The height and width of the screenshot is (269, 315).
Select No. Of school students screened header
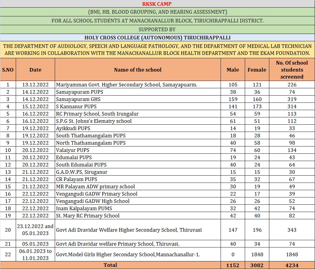pyautogui.click(x=292, y=70)
